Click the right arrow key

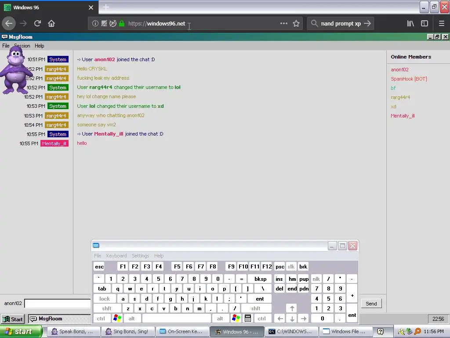304,319
